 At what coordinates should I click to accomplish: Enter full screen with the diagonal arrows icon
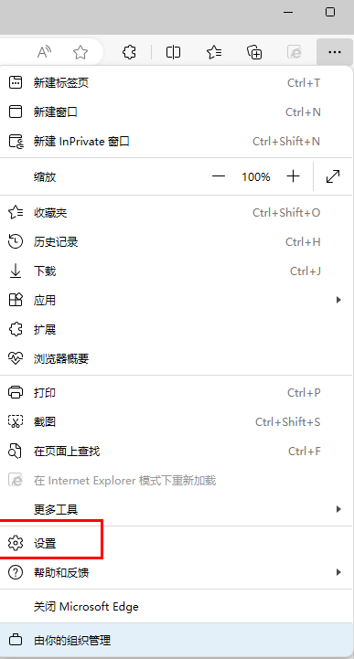[333, 176]
